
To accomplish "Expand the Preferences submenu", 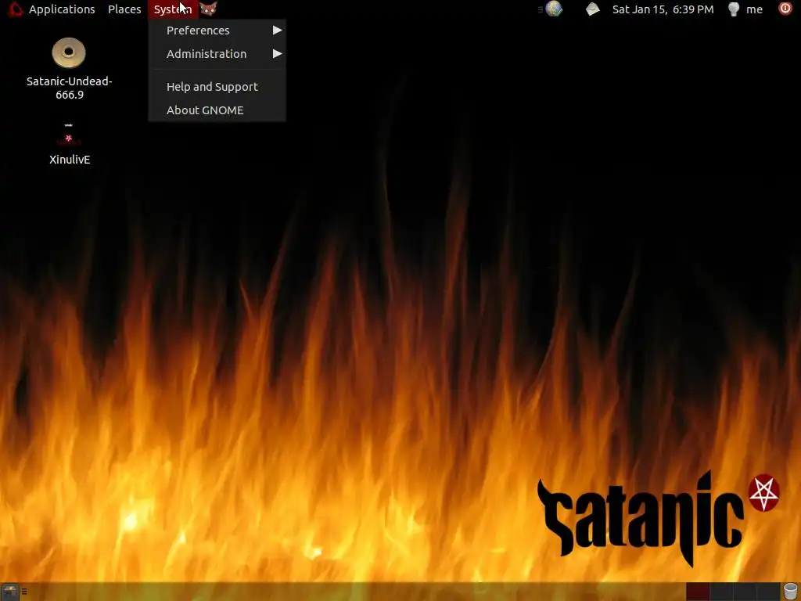I will click(217, 31).
